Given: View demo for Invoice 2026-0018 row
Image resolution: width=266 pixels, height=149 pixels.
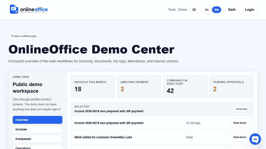Looking at the screenshot, I should [x=240, y=123].
